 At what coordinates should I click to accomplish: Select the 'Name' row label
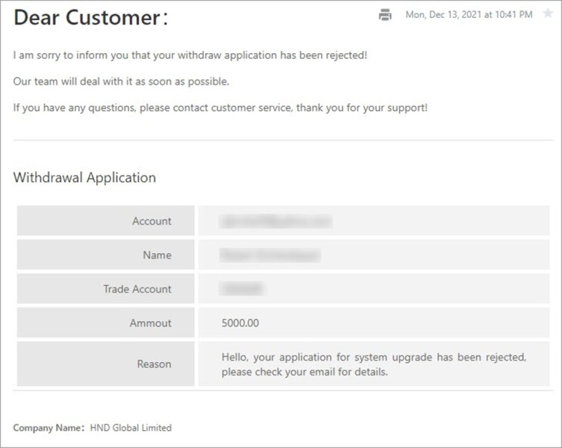[x=157, y=255]
